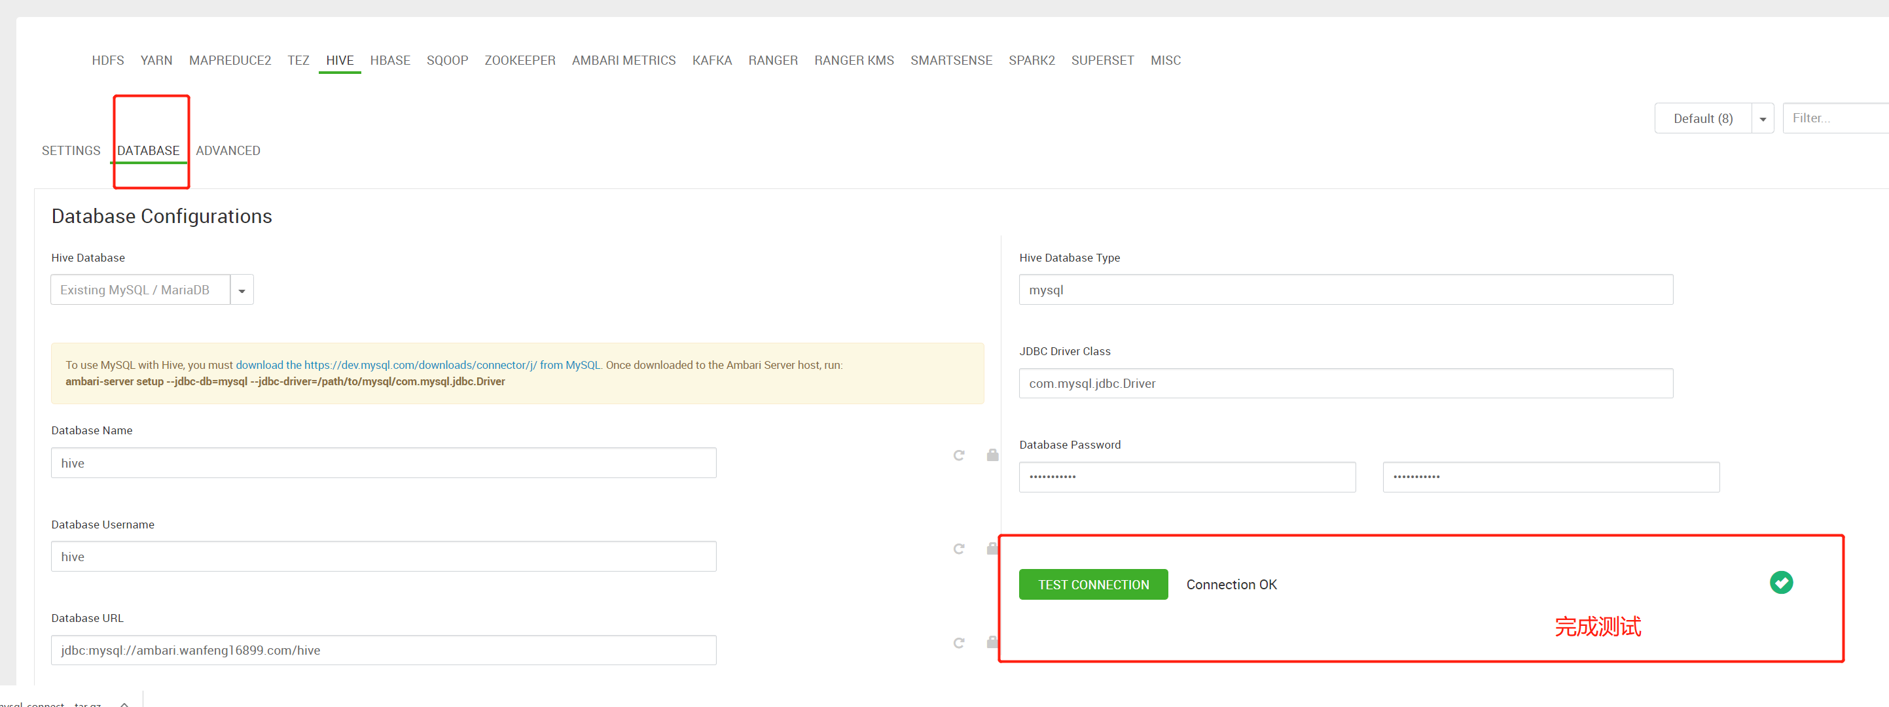Click undo icon beside Database Username field

coord(958,549)
